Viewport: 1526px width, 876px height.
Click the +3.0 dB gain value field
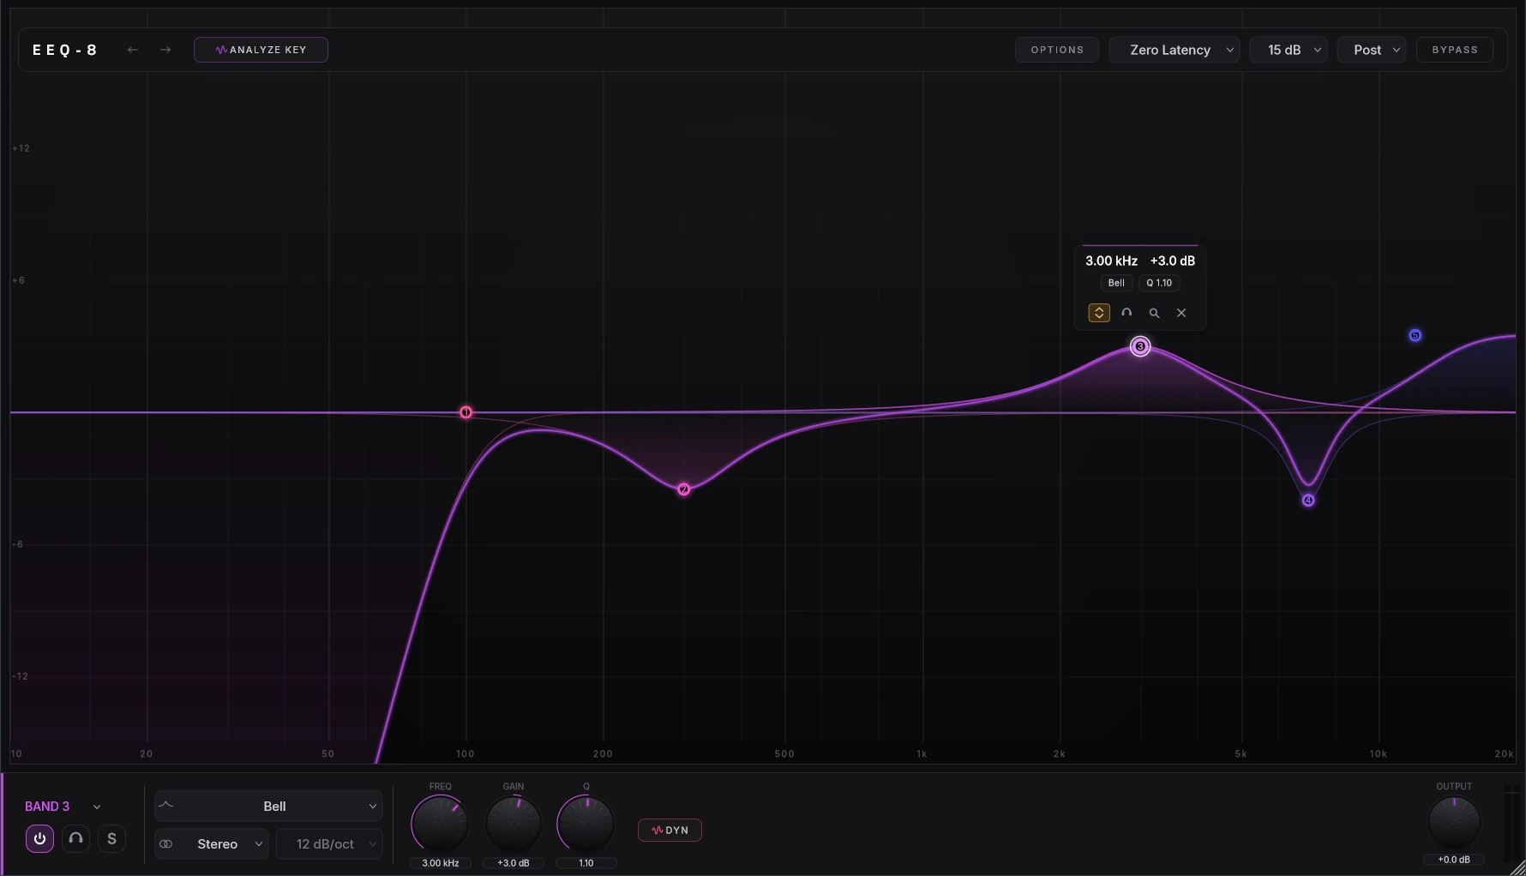514,863
